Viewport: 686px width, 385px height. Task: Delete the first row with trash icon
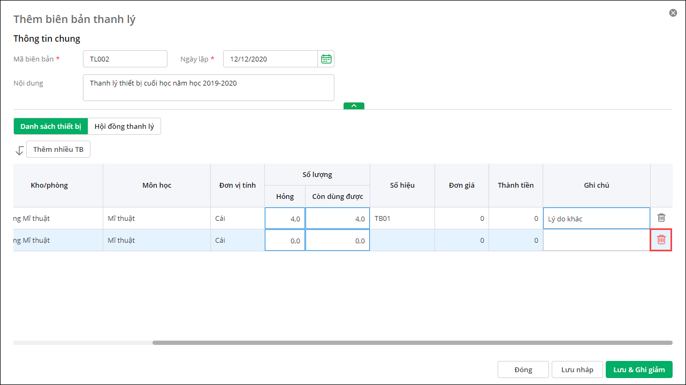pos(661,218)
